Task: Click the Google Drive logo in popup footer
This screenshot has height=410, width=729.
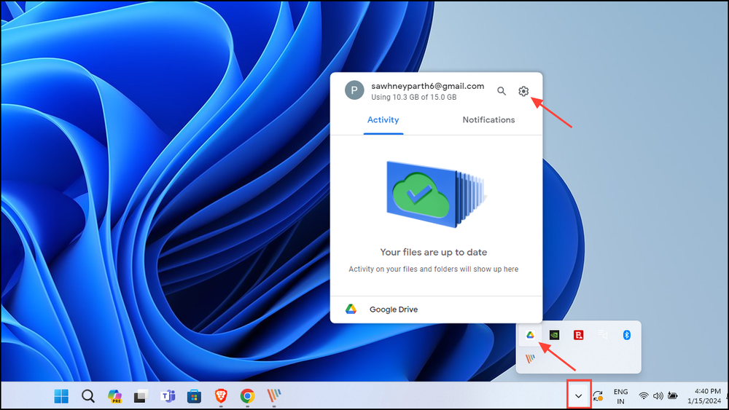Action: [x=351, y=310]
